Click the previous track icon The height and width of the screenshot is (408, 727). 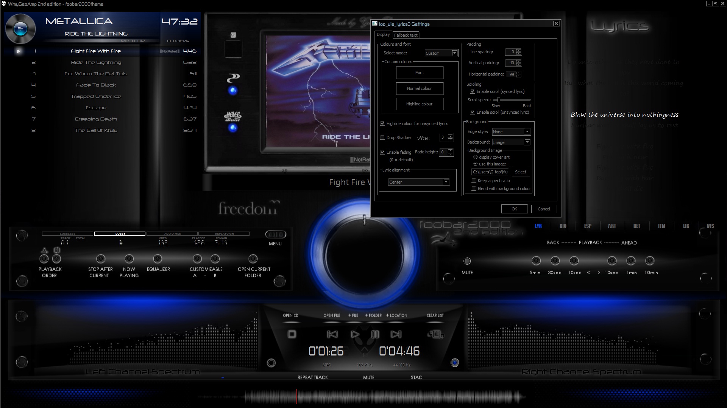coord(332,334)
